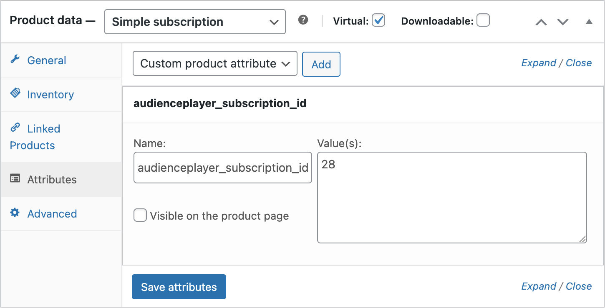Image resolution: width=605 pixels, height=308 pixels.
Task: Collapse the Product data panel triangle
Action: coord(589,22)
